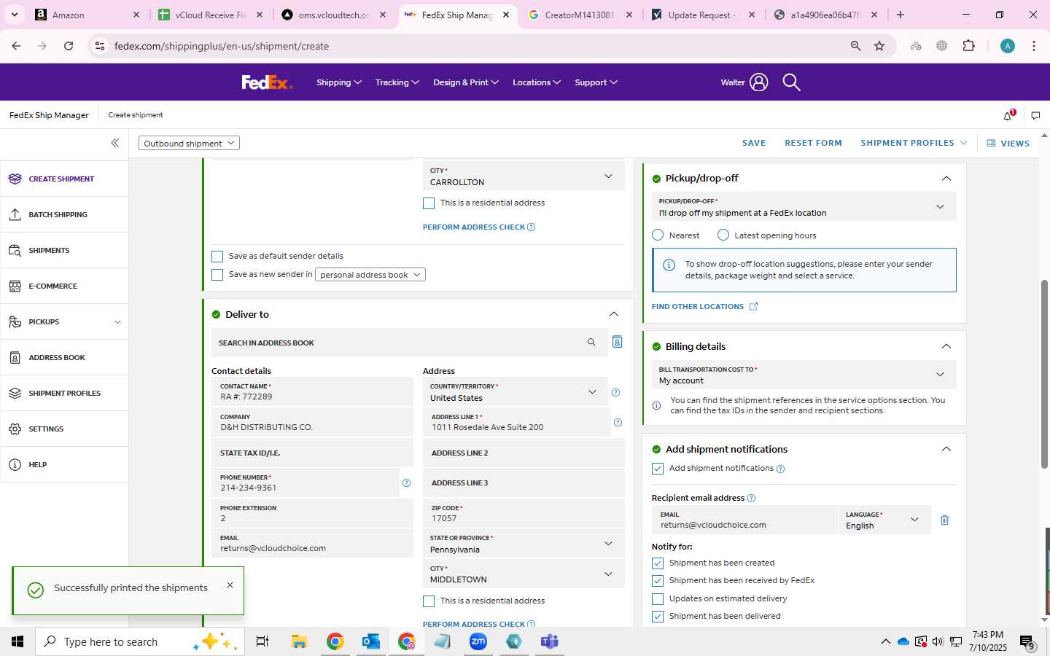The width and height of the screenshot is (1050, 656).
Task: Open the Support menu
Action: coord(596,82)
